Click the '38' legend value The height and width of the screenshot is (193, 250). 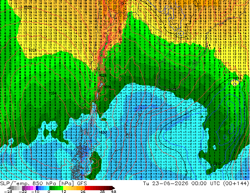(x=103, y=191)
